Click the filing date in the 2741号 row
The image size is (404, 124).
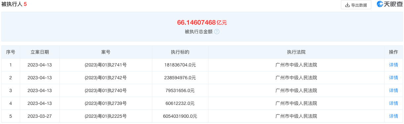40,65
